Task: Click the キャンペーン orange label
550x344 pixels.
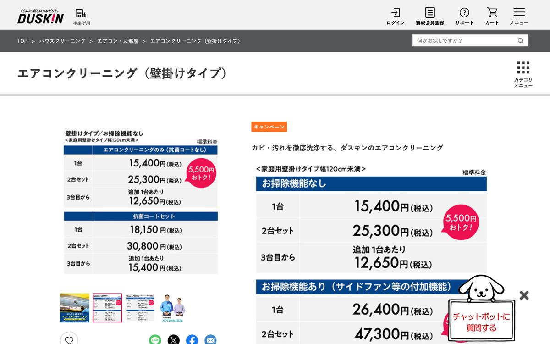Action: click(x=269, y=127)
